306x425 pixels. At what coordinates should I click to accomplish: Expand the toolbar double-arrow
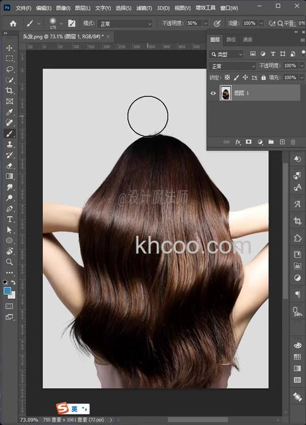coord(6,33)
